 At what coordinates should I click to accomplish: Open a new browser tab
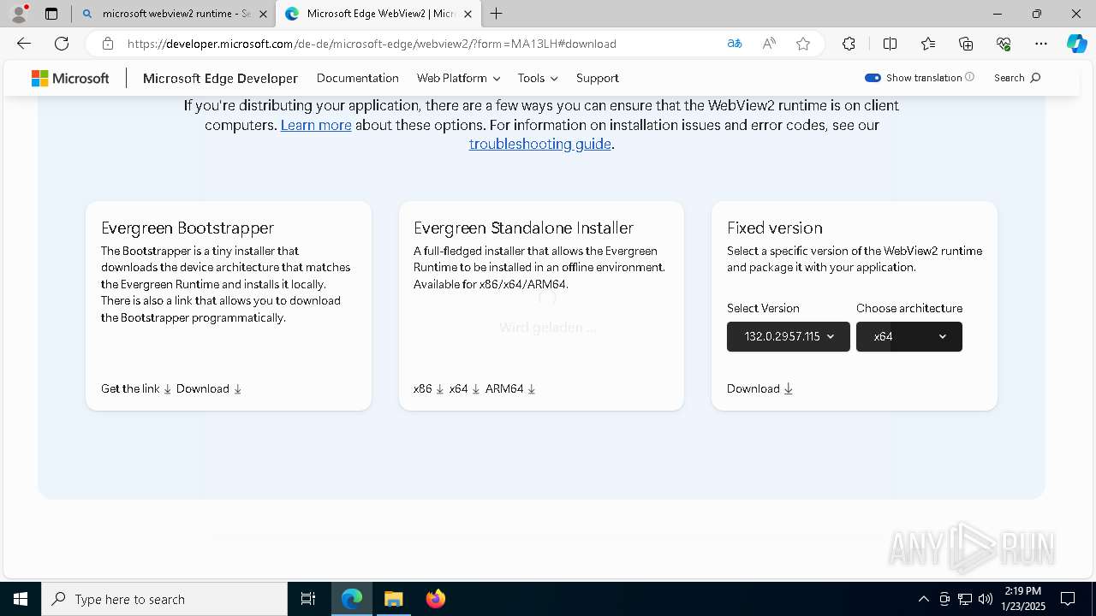point(497,14)
